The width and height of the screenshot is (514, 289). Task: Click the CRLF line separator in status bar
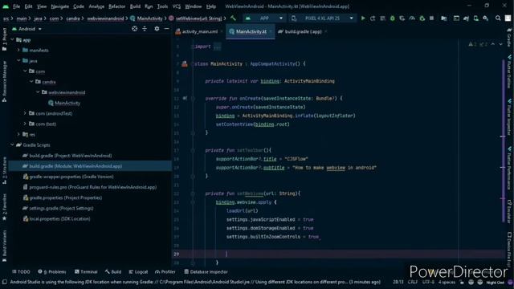coord(413,282)
